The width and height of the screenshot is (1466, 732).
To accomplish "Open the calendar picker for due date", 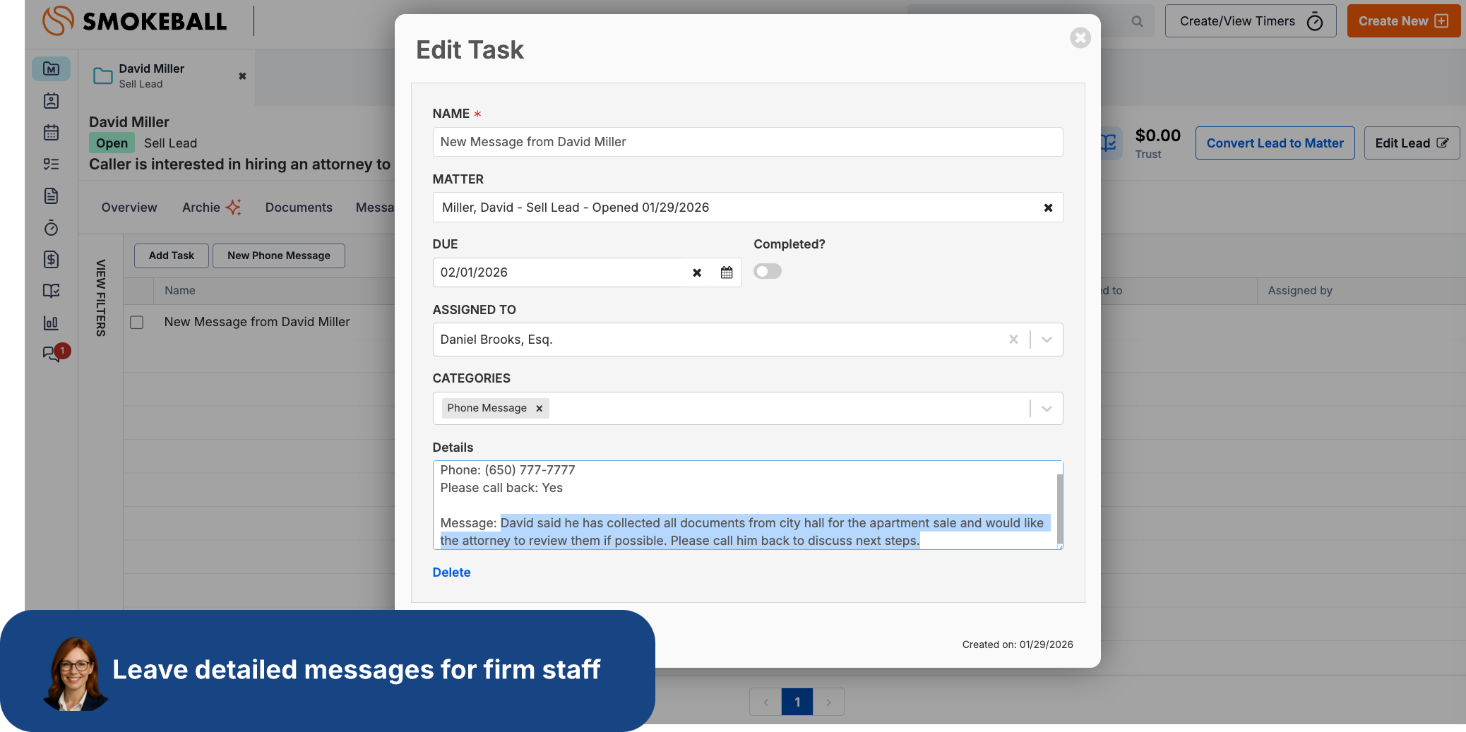I will point(726,272).
